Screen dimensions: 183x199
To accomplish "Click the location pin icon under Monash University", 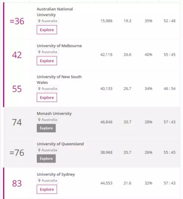I will pyautogui.click(x=39, y=120).
